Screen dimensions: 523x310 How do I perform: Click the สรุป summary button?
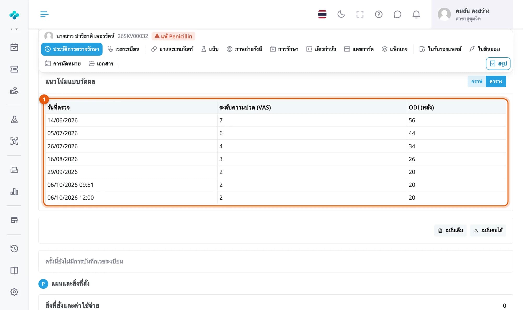point(498,64)
